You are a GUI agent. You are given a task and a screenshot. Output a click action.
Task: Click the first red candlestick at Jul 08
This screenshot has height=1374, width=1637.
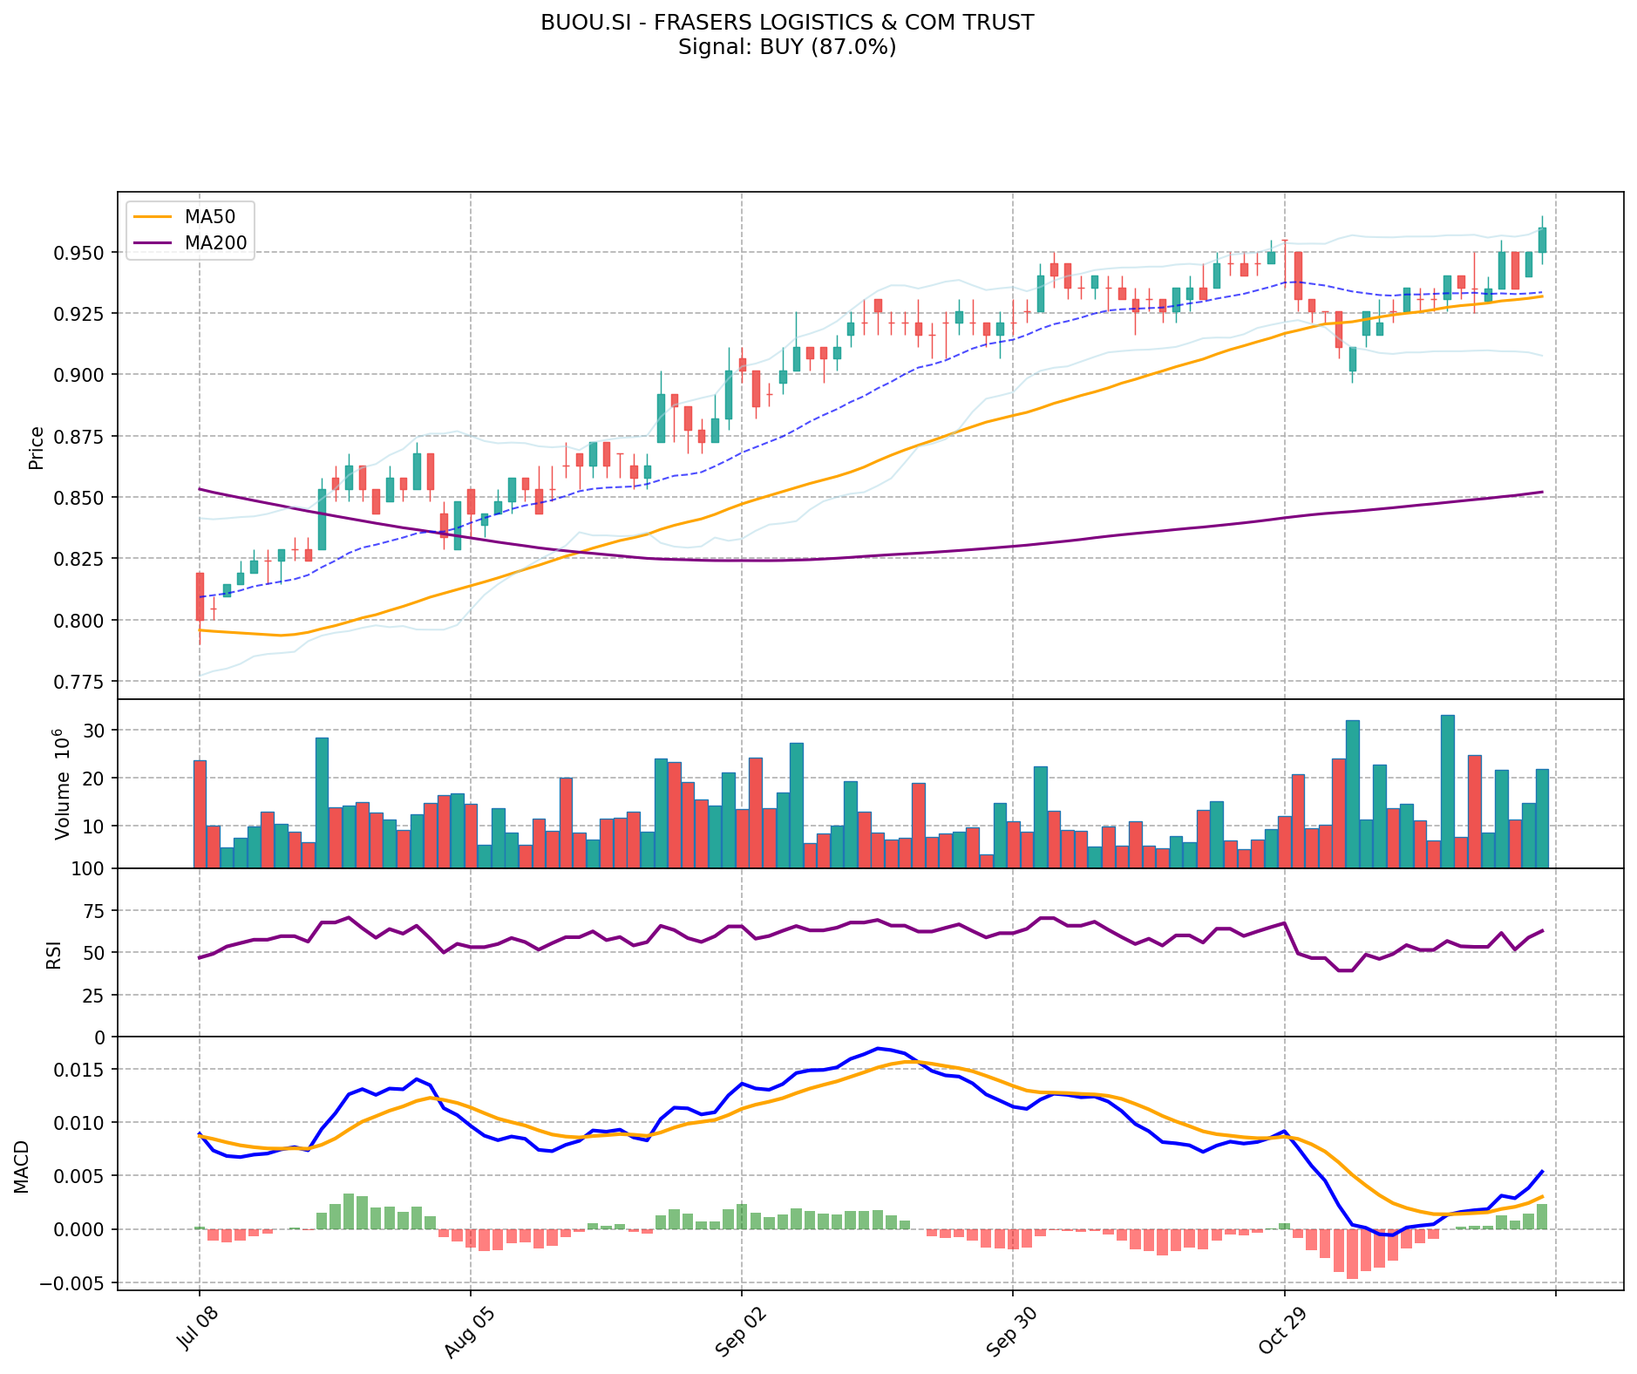[200, 596]
